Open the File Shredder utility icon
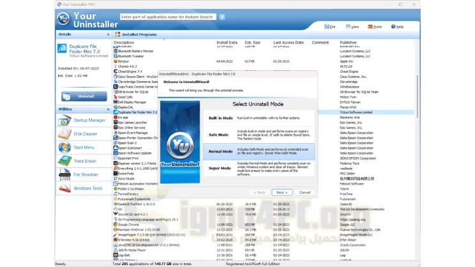475x267 pixels. 64,174
